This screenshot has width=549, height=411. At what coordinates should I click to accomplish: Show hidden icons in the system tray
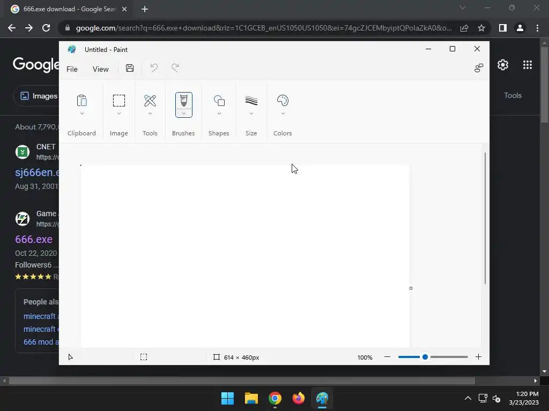click(468, 398)
